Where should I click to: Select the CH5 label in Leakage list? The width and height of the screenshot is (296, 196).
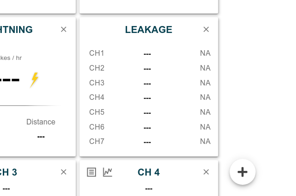[x=97, y=112]
